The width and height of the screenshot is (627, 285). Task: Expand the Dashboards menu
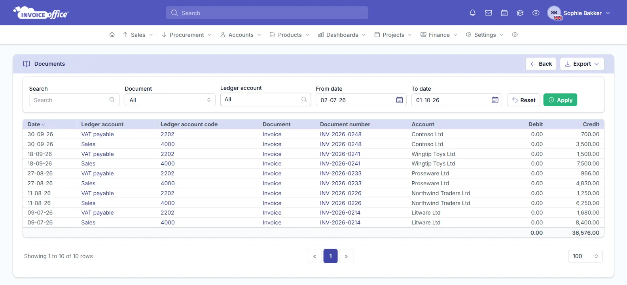point(342,35)
